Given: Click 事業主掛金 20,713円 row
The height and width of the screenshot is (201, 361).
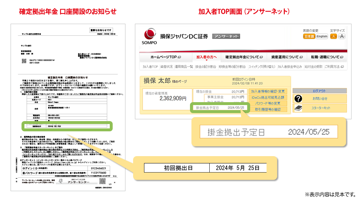Looking at the screenshot, I should (226, 97).
